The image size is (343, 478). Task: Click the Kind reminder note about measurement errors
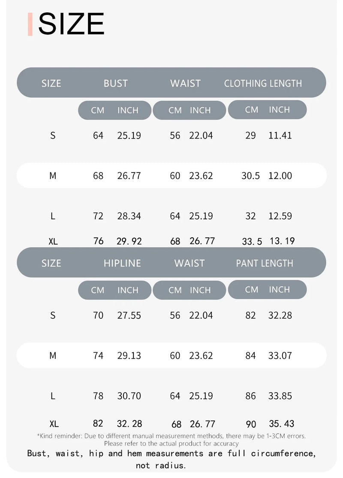click(x=171, y=439)
